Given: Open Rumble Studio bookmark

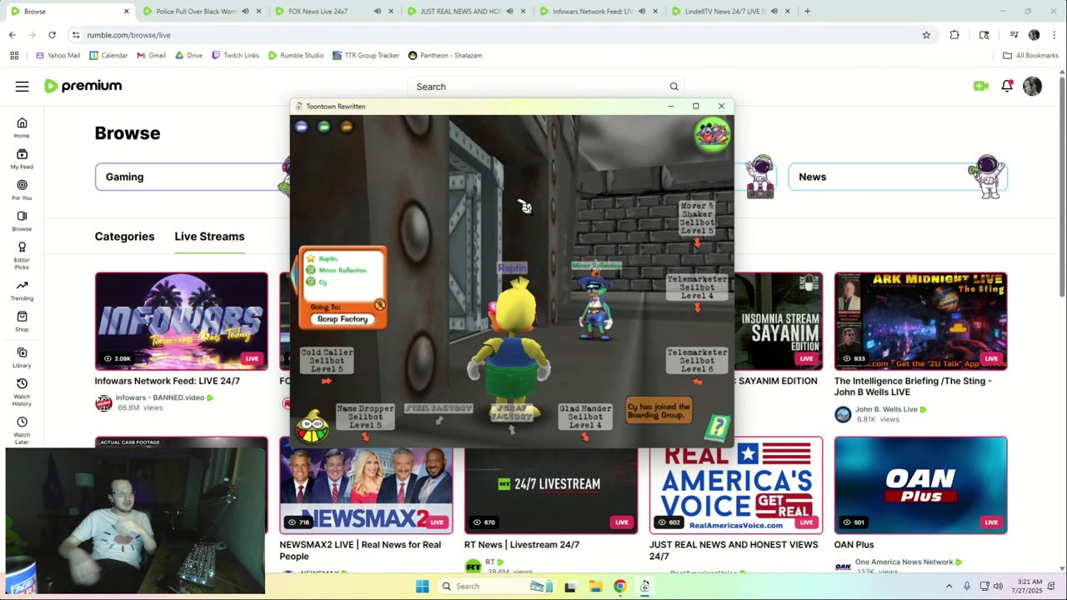Looking at the screenshot, I should pos(296,55).
